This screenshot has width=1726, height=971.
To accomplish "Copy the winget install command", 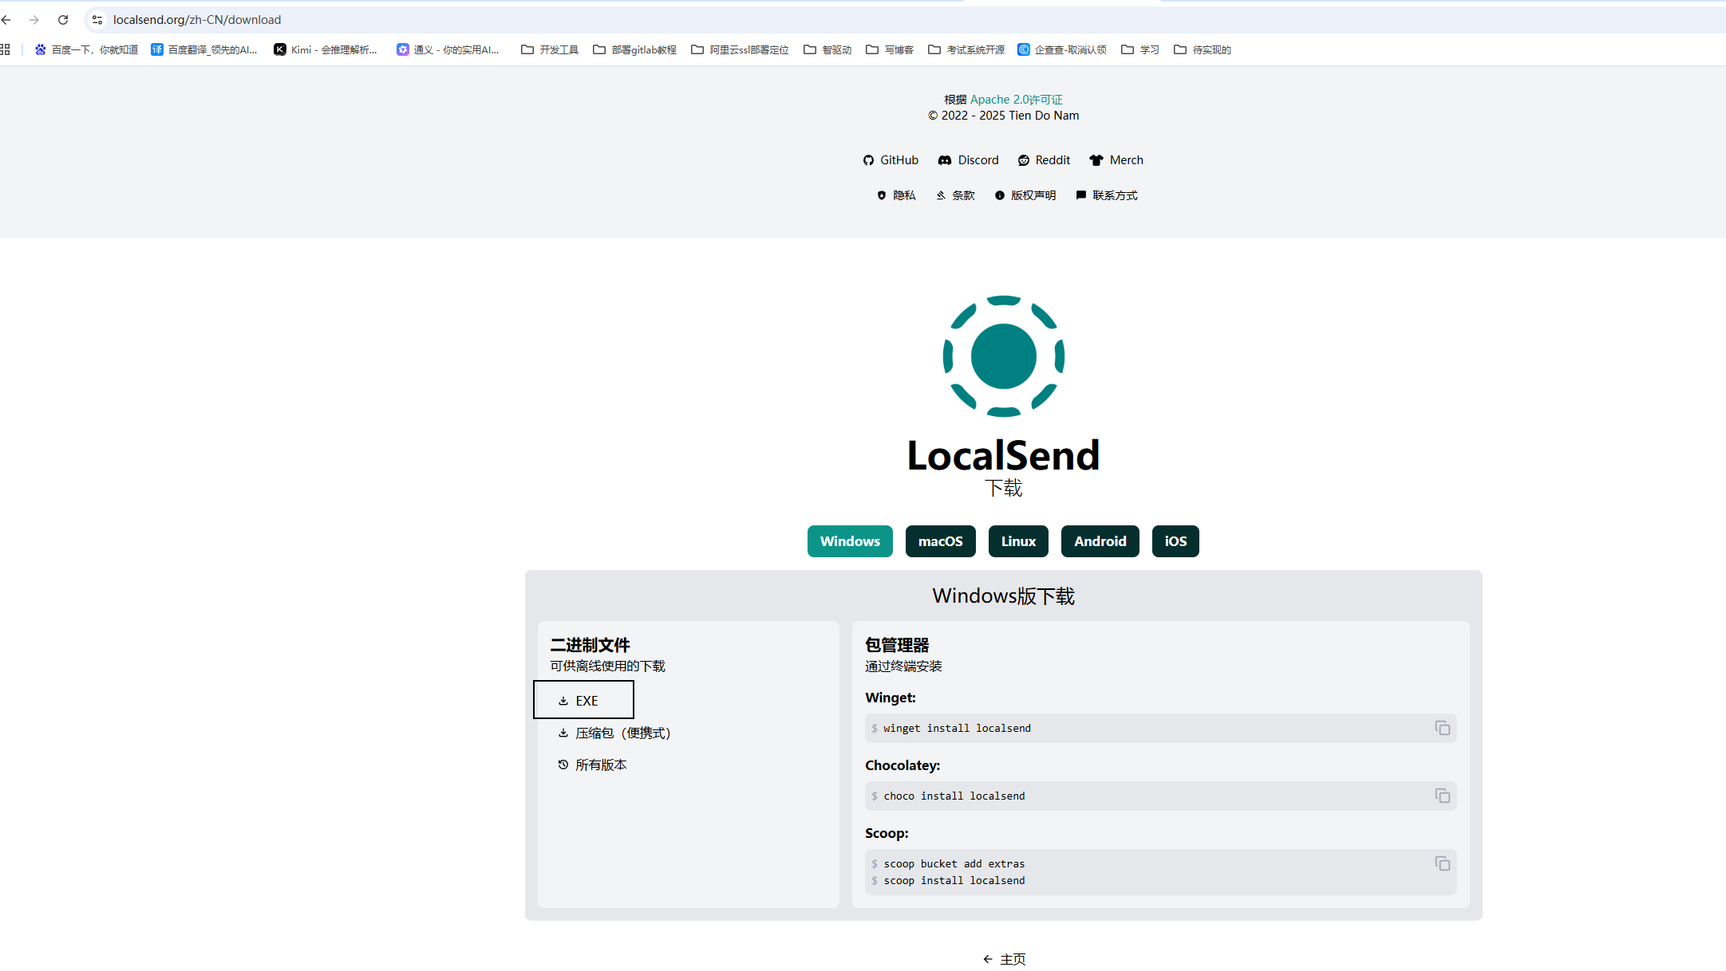I will point(1442,728).
